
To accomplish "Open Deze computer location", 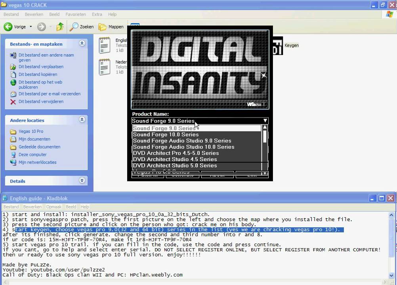I will [32, 154].
